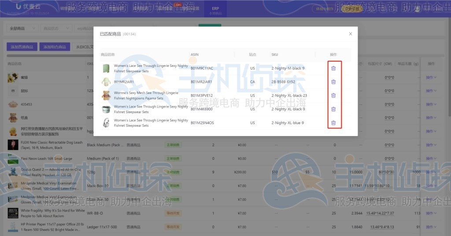
Task: Click trash icon for SKU 28-B569-6Y52
Action: (333, 82)
